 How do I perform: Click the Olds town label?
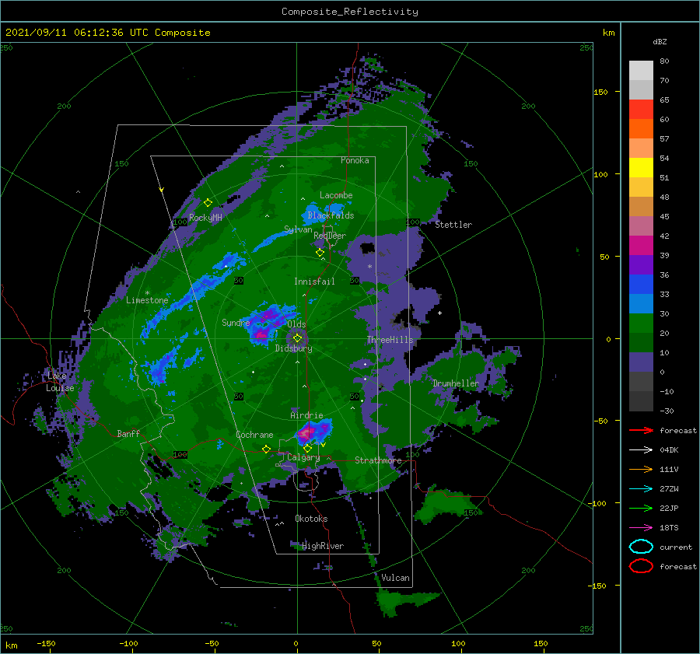point(296,324)
